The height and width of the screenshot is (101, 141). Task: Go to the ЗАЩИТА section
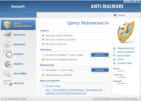(x=18, y=64)
